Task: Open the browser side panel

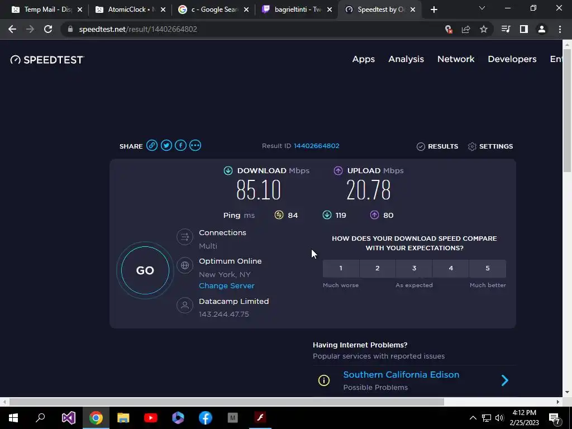Action: point(524,29)
